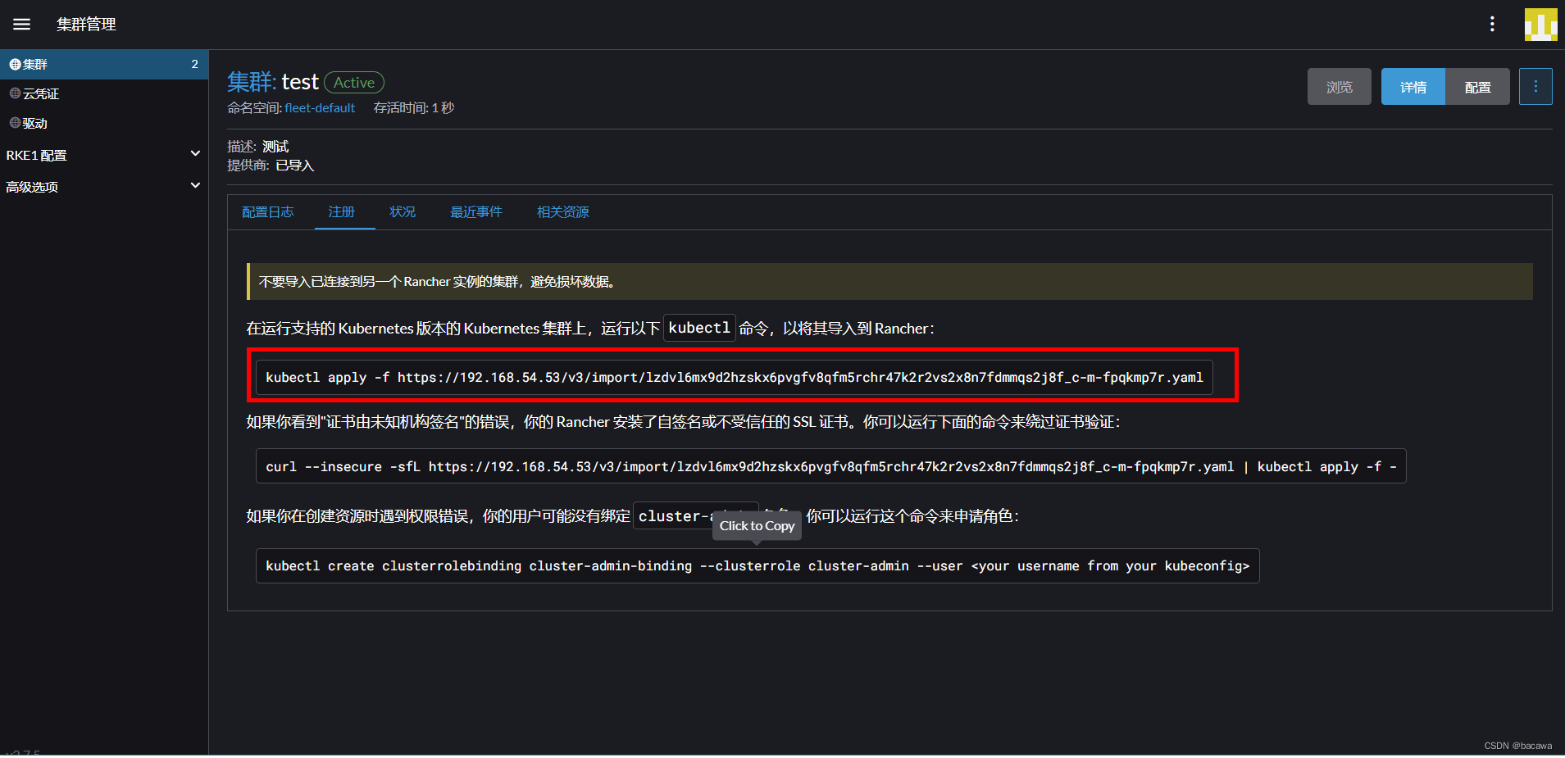Click the 详情 button
The image size is (1565, 758).
(x=1413, y=87)
